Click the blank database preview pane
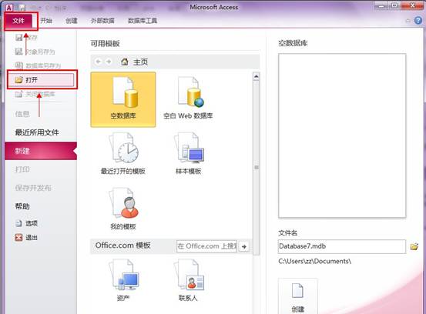The width and height of the screenshot is (426, 314). [x=342, y=135]
